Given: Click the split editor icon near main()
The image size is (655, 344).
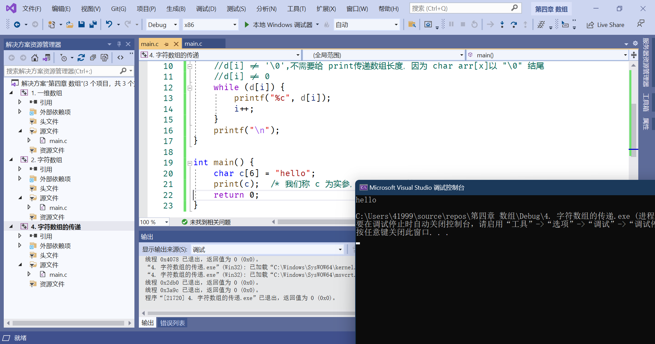Looking at the screenshot, I should coord(634,55).
